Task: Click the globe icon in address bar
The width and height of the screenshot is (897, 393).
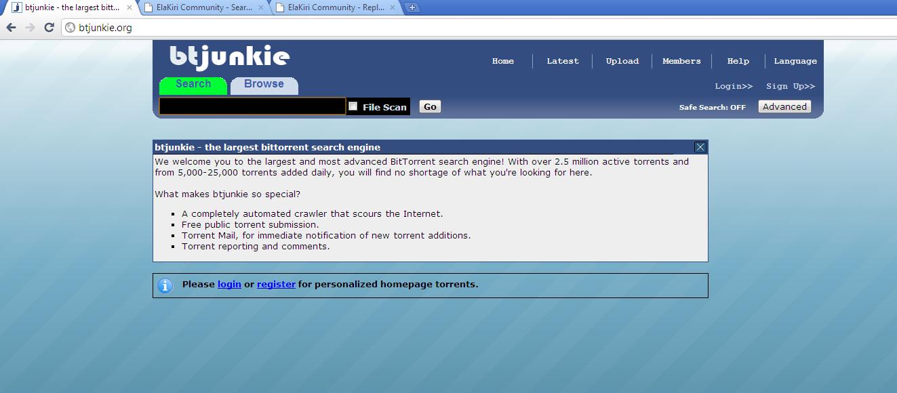Action: (70, 28)
